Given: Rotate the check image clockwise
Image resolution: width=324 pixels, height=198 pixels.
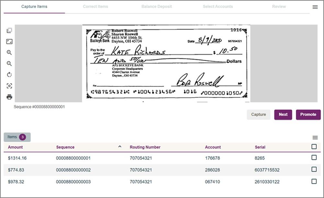Looking at the screenshot, I should point(9,75).
